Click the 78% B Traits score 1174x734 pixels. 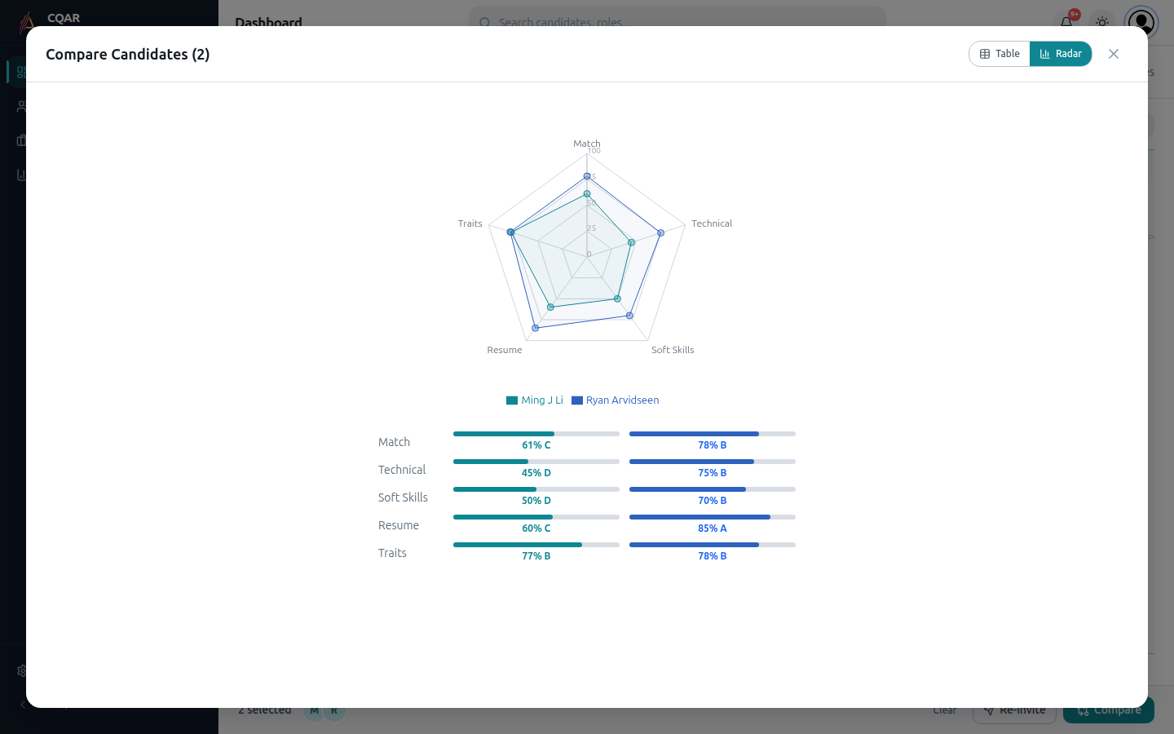pos(713,556)
